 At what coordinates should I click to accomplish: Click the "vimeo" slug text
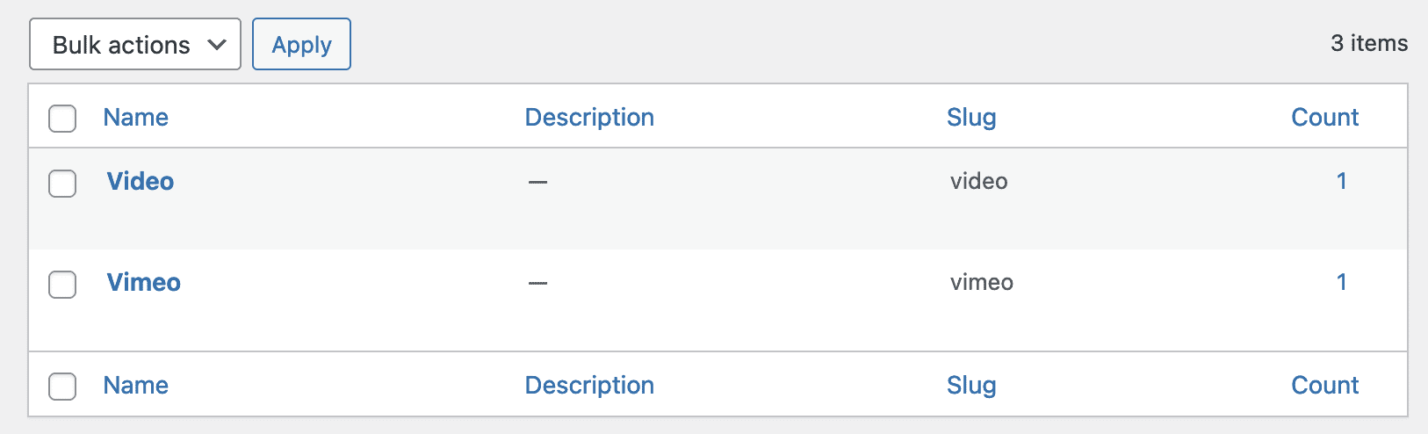click(x=982, y=283)
